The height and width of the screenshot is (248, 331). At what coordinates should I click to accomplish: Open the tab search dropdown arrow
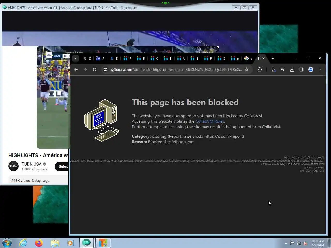pos(75,58)
